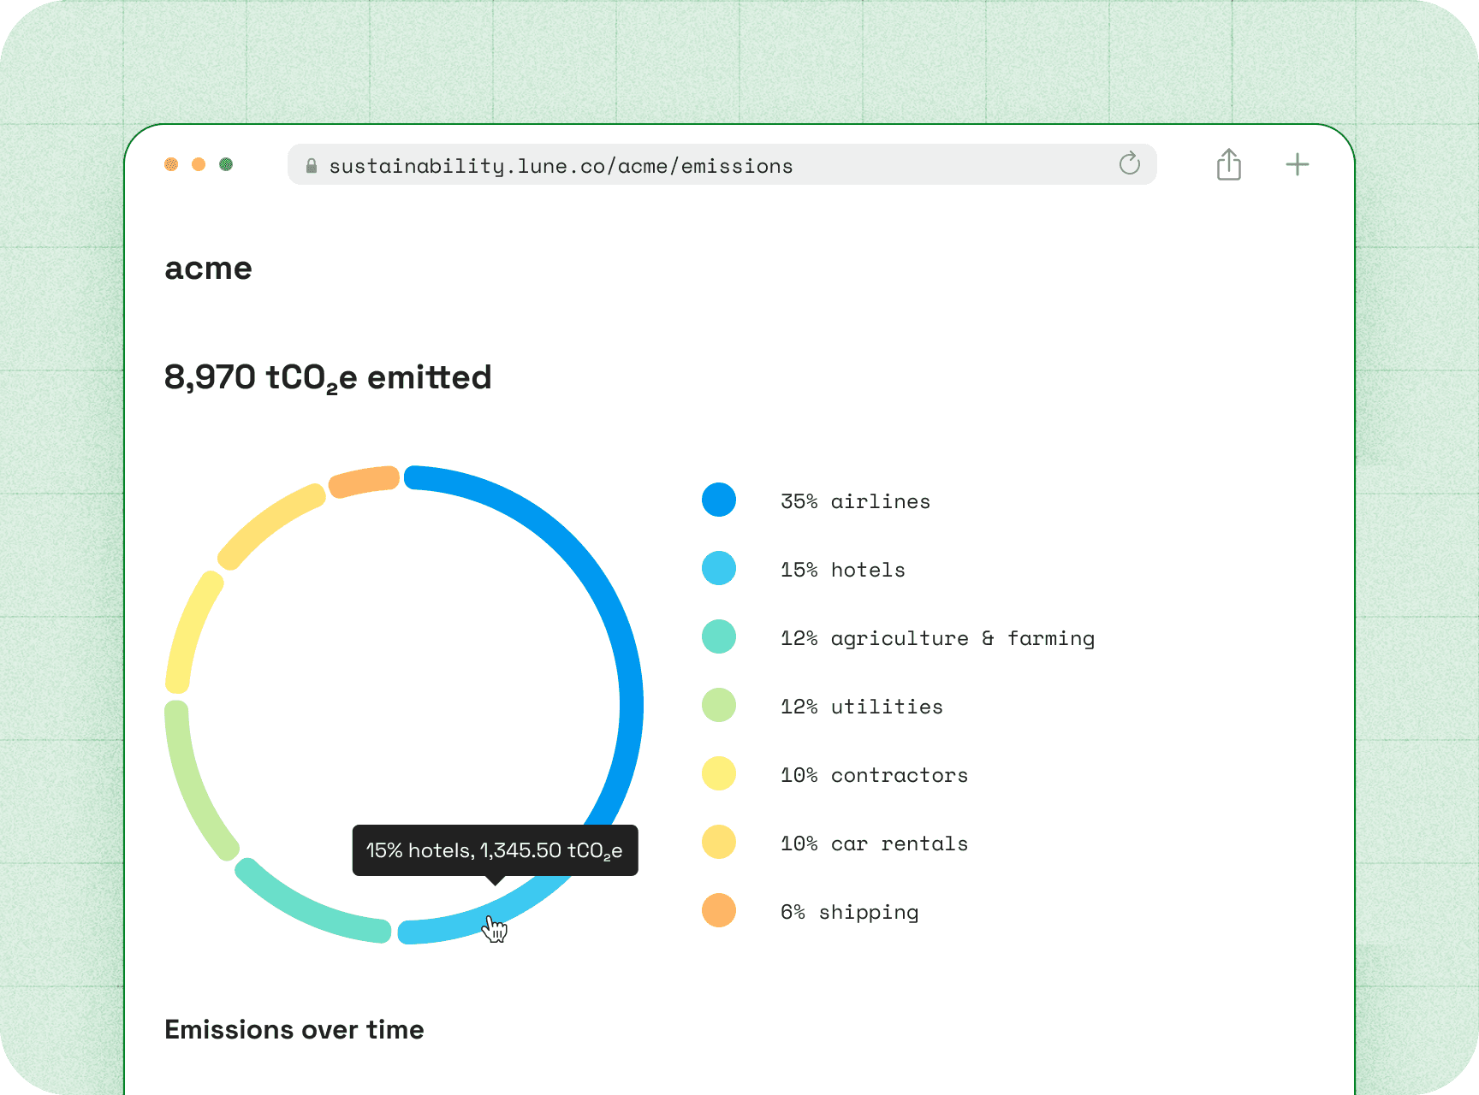Click the hotels light blue legend dot
The width and height of the screenshot is (1479, 1095).
click(x=719, y=568)
